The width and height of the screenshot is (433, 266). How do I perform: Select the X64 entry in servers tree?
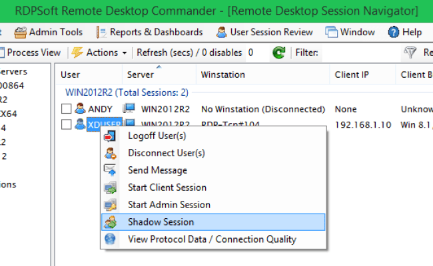(9, 114)
